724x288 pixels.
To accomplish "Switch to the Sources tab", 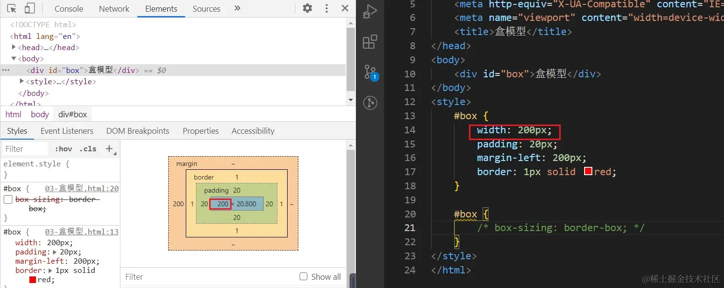I will (x=206, y=9).
